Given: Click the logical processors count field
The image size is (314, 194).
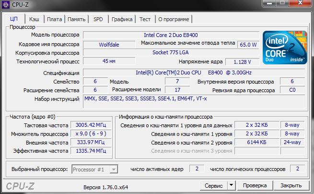Looking at the screenshot, I should (298, 169).
